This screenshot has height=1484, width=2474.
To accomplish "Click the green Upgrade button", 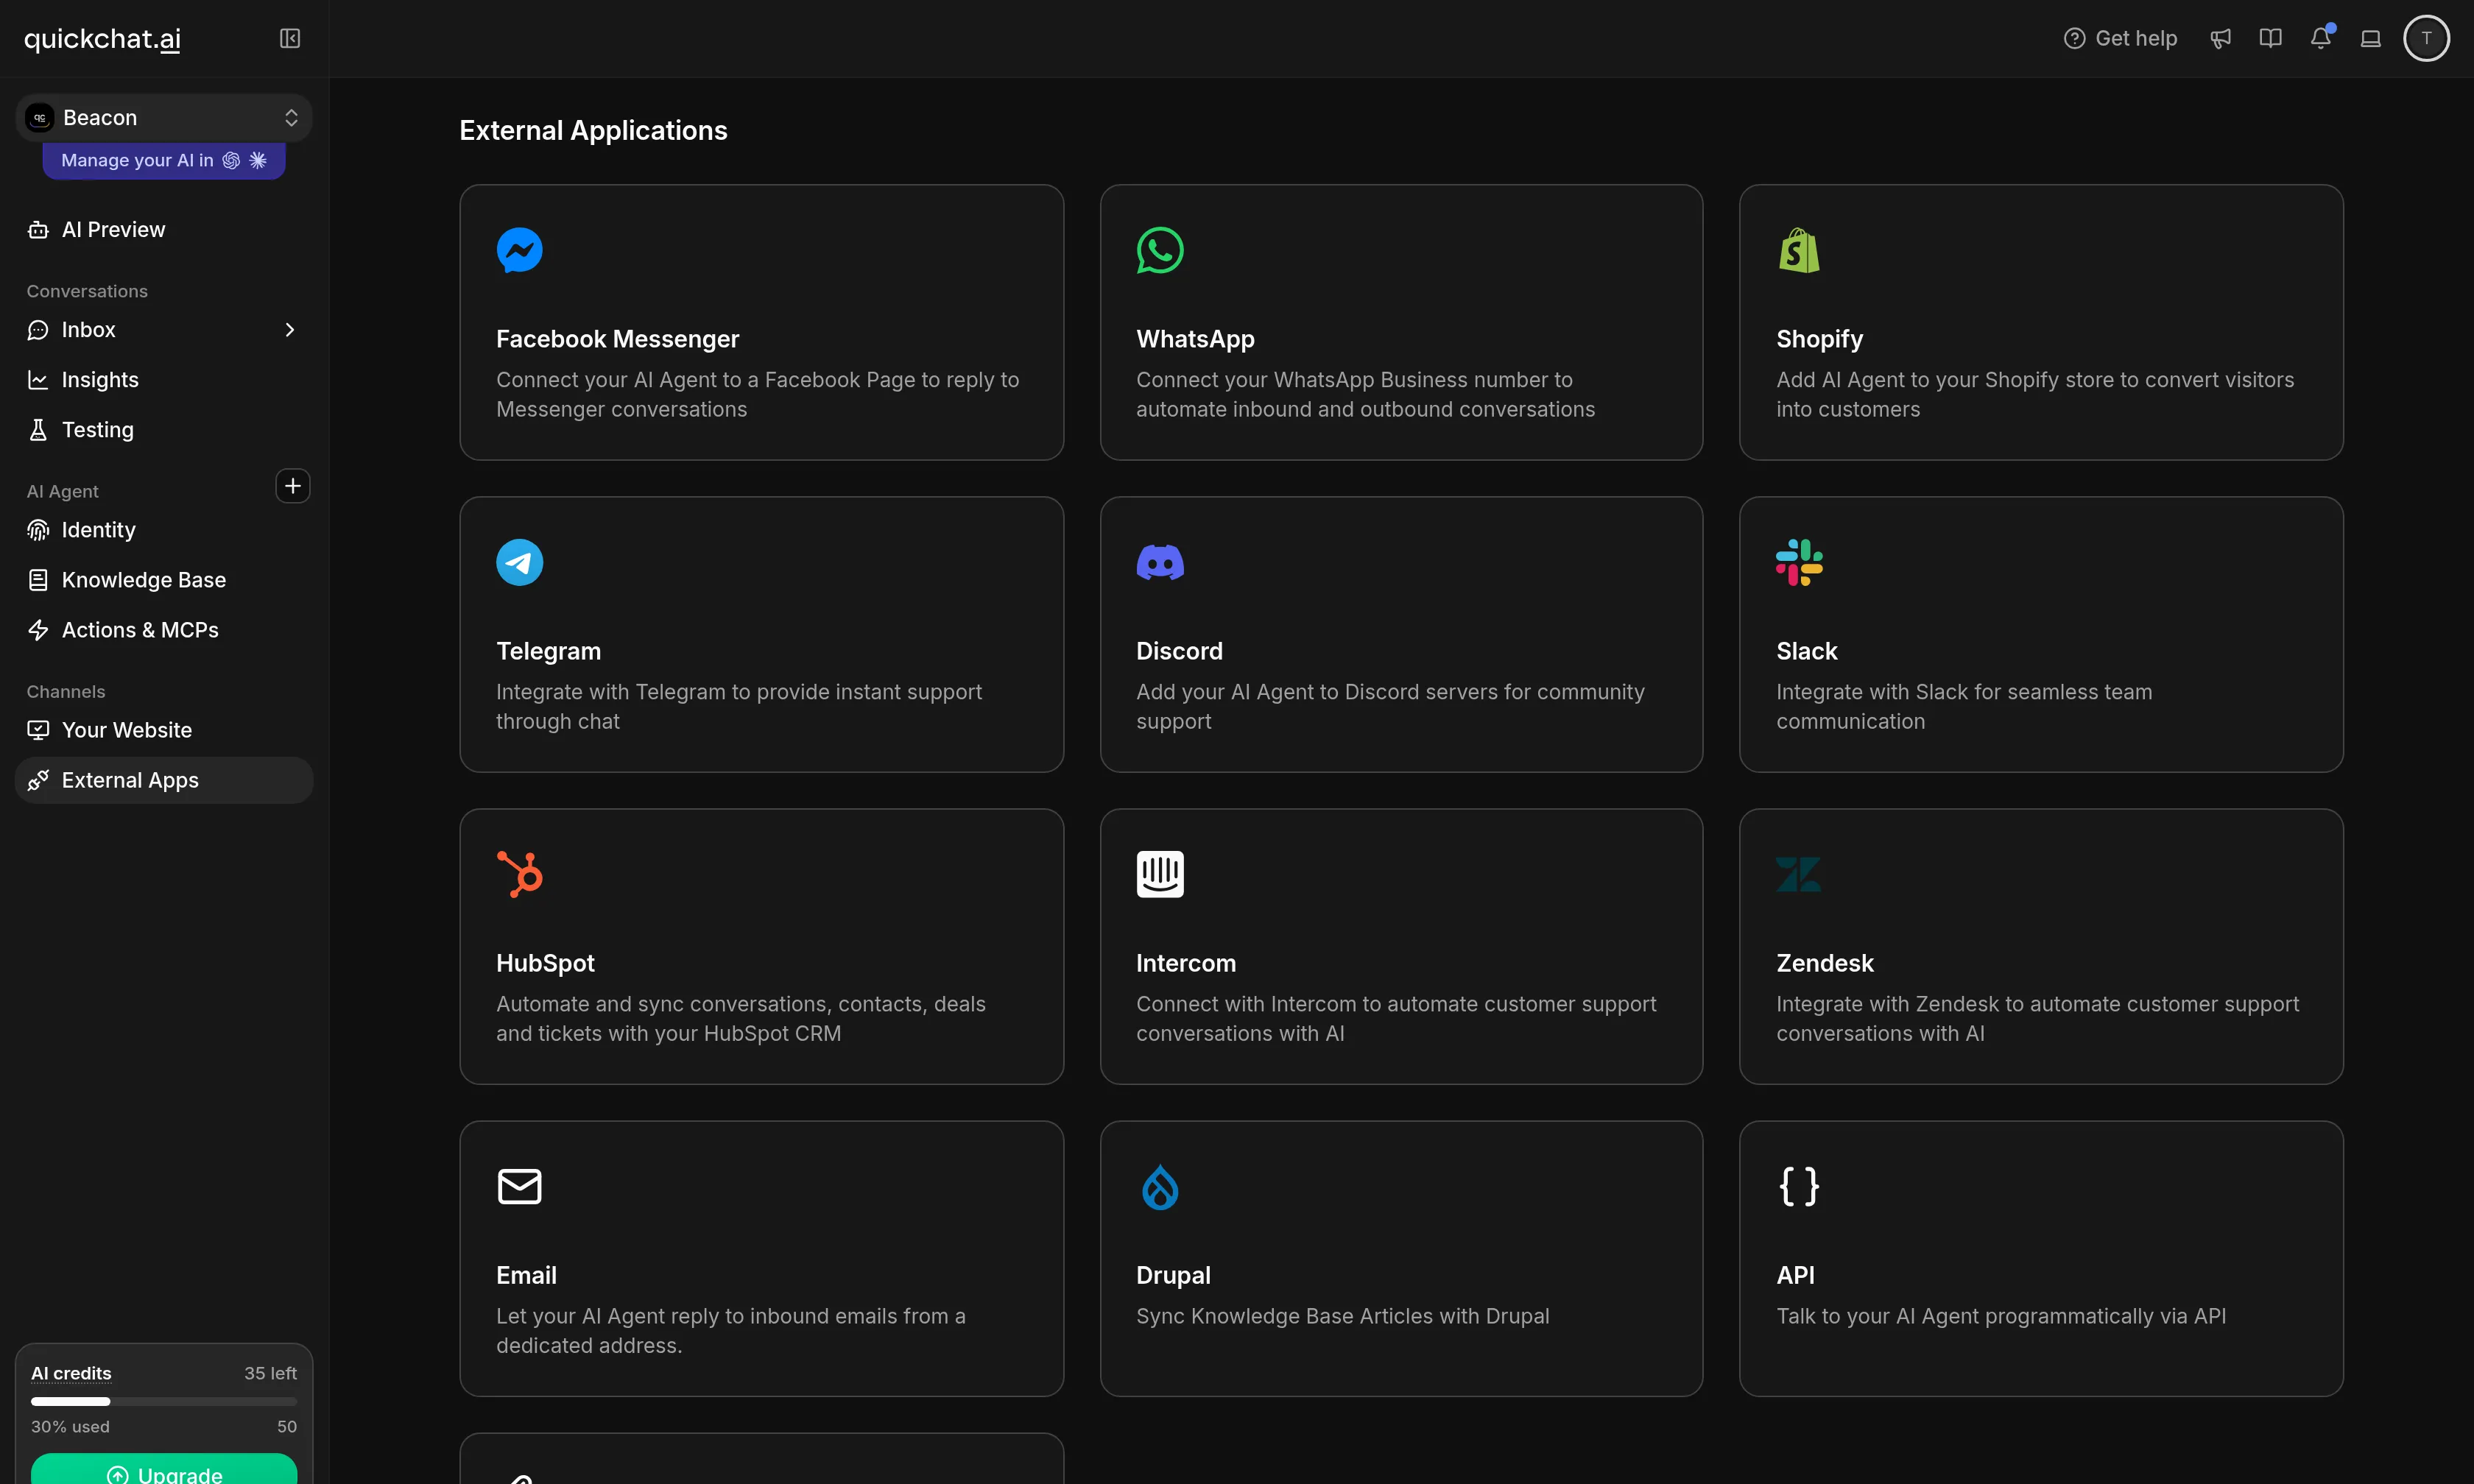I will tap(164, 1469).
